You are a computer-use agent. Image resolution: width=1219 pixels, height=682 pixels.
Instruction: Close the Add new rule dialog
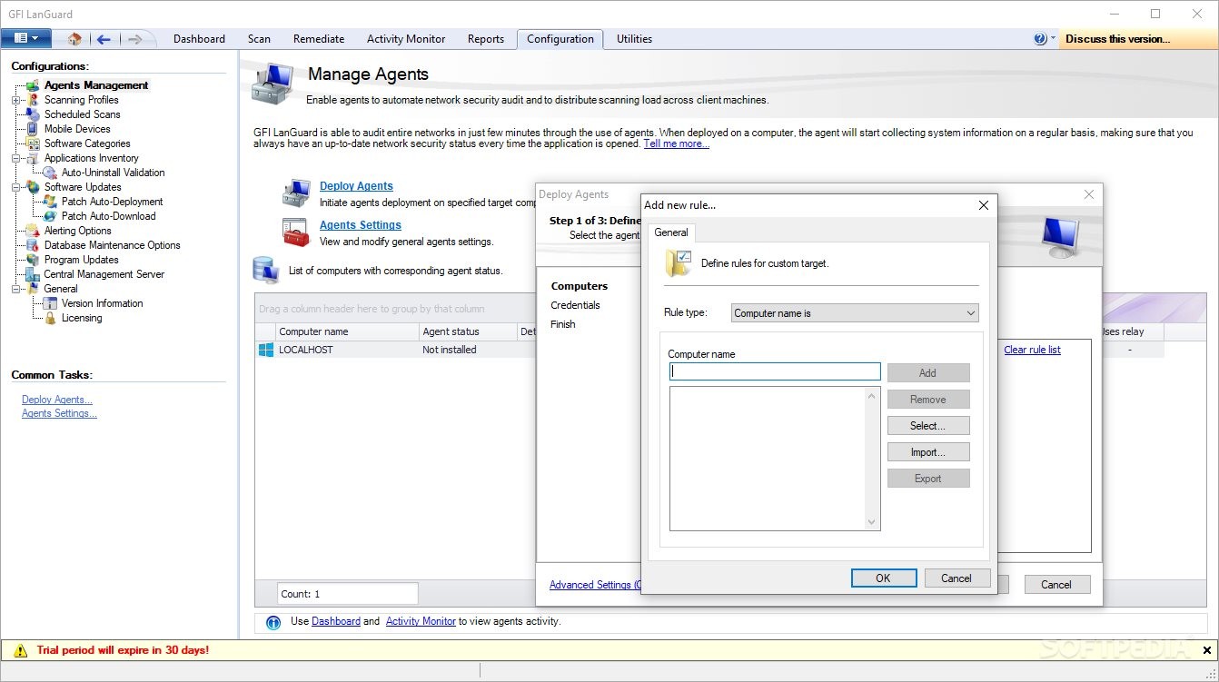click(983, 205)
